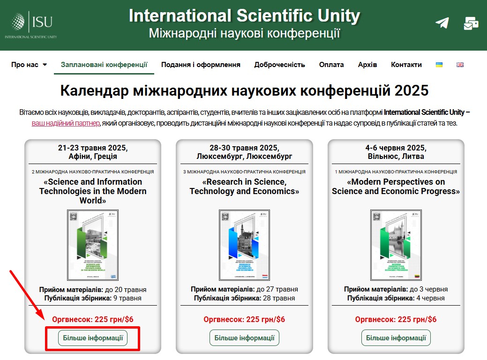The width and height of the screenshot is (487, 360).
Task: Follow the ваш надійний партнер link
Action: click(x=66, y=123)
